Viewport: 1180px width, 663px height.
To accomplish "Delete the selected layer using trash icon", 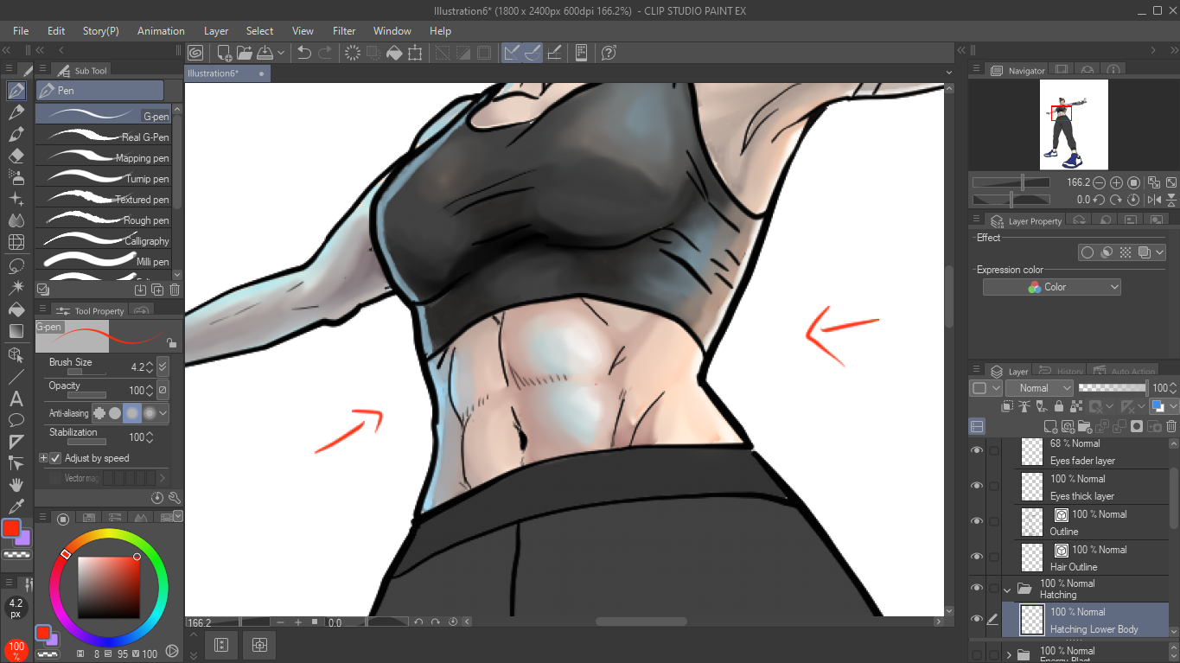I will (x=1172, y=426).
